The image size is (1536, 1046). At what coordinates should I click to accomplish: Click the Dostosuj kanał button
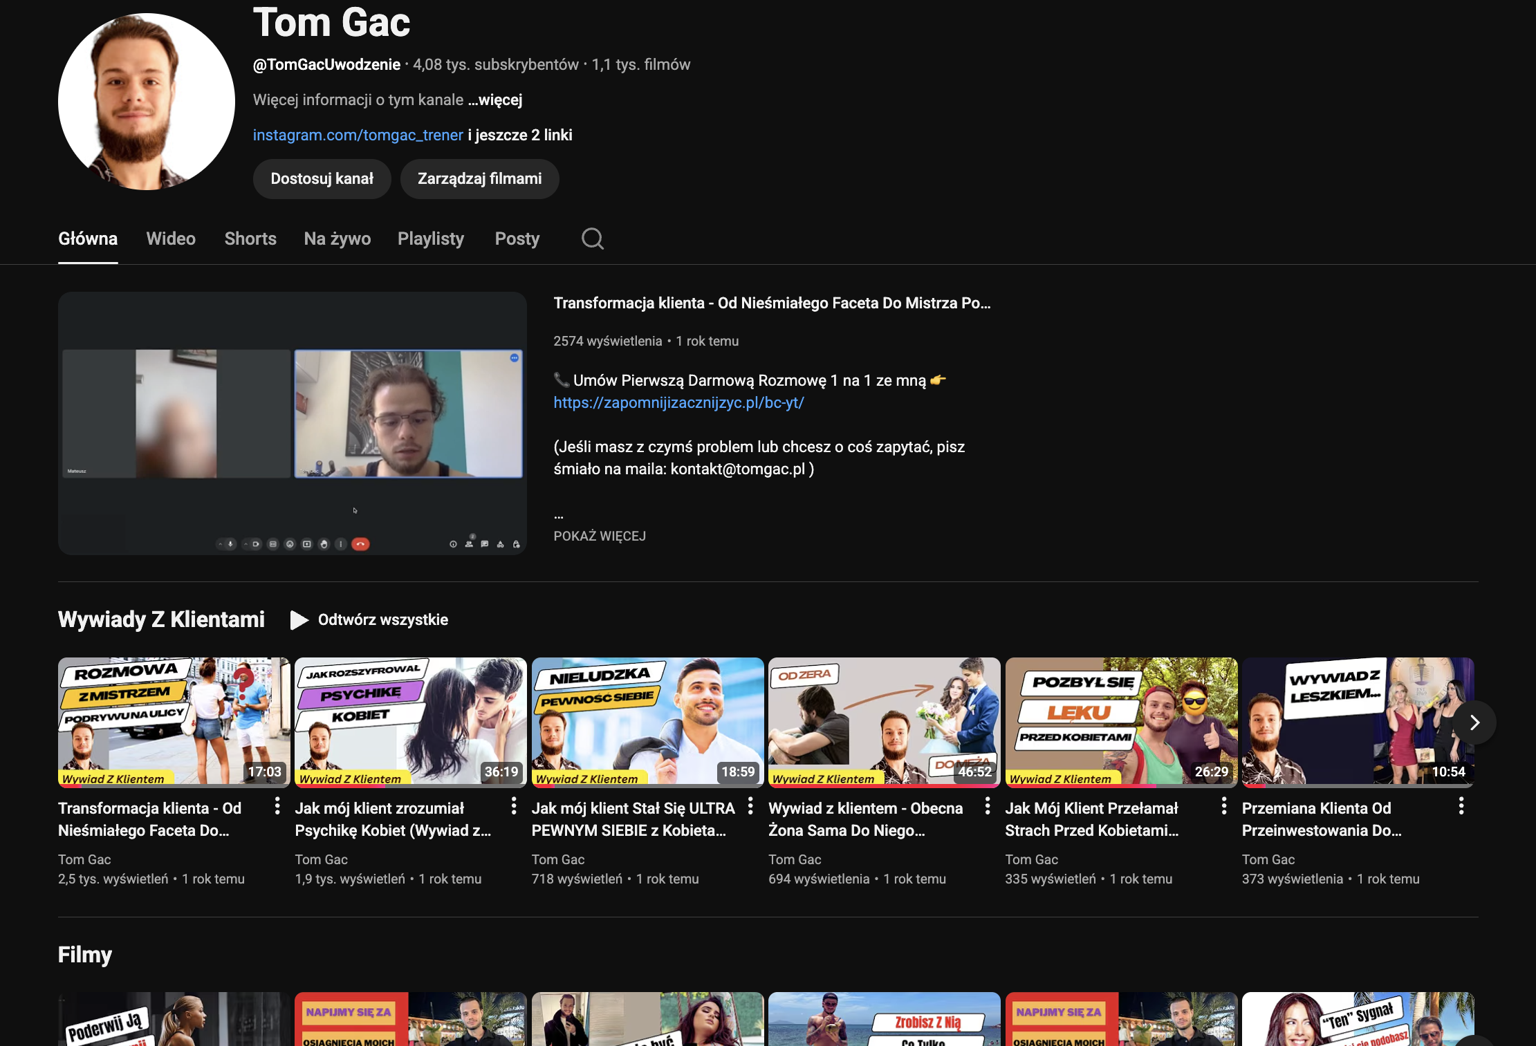(x=322, y=179)
